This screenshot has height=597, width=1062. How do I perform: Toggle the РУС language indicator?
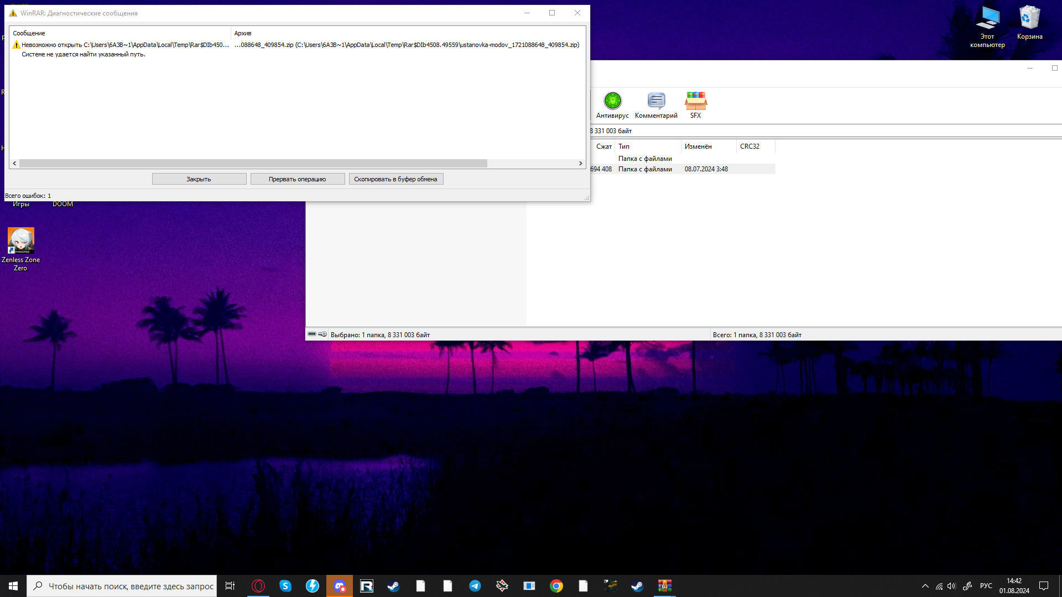(x=986, y=586)
